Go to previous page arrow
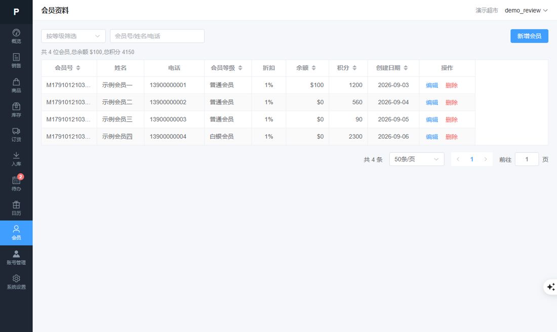 coord(458,159)
